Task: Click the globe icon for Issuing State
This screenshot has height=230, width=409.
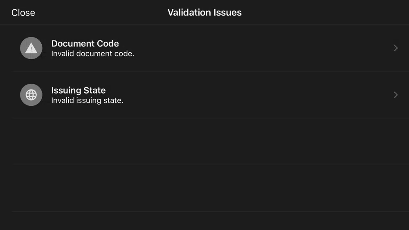Action: [31, 95]
